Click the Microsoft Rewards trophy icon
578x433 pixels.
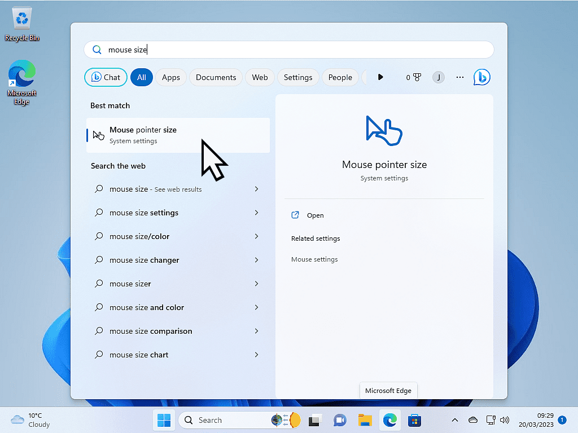coord(417,77)
